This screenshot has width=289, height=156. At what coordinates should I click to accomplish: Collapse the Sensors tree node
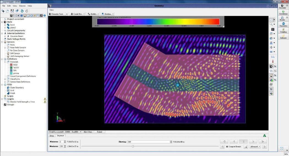point(2,42)
